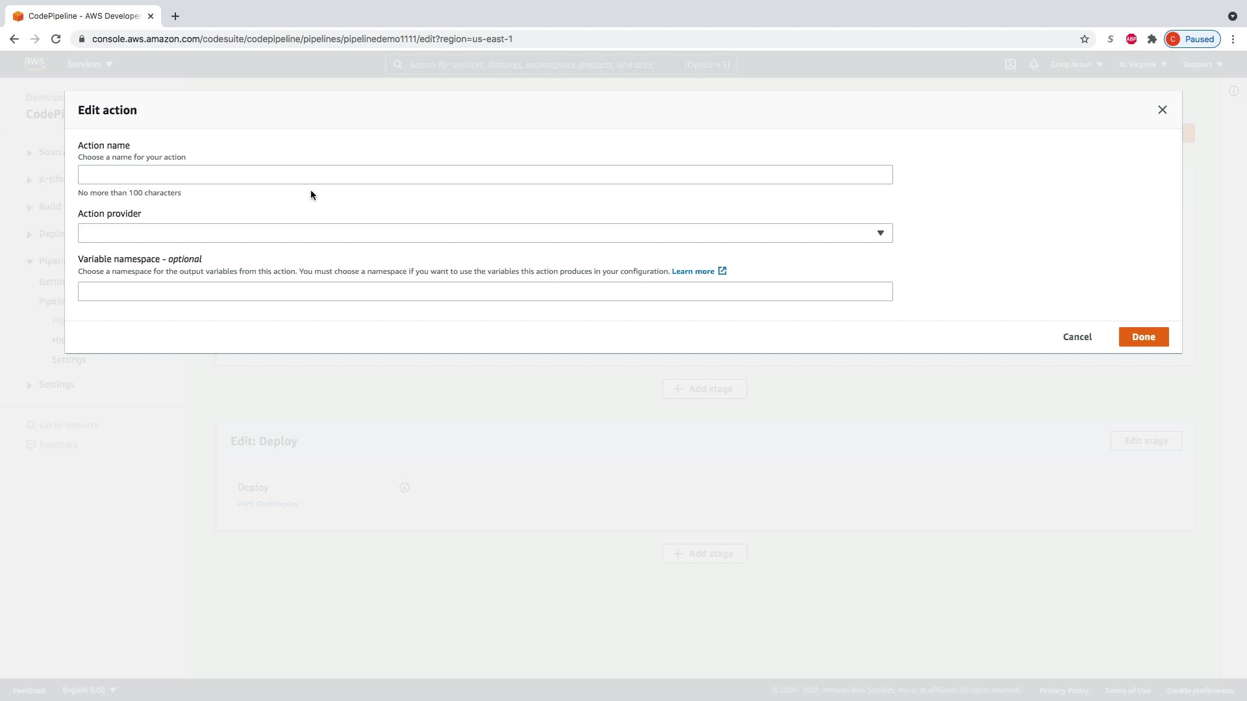Reload the browser page
Screen dimensions: 1247x701
(x=56, y=39)
